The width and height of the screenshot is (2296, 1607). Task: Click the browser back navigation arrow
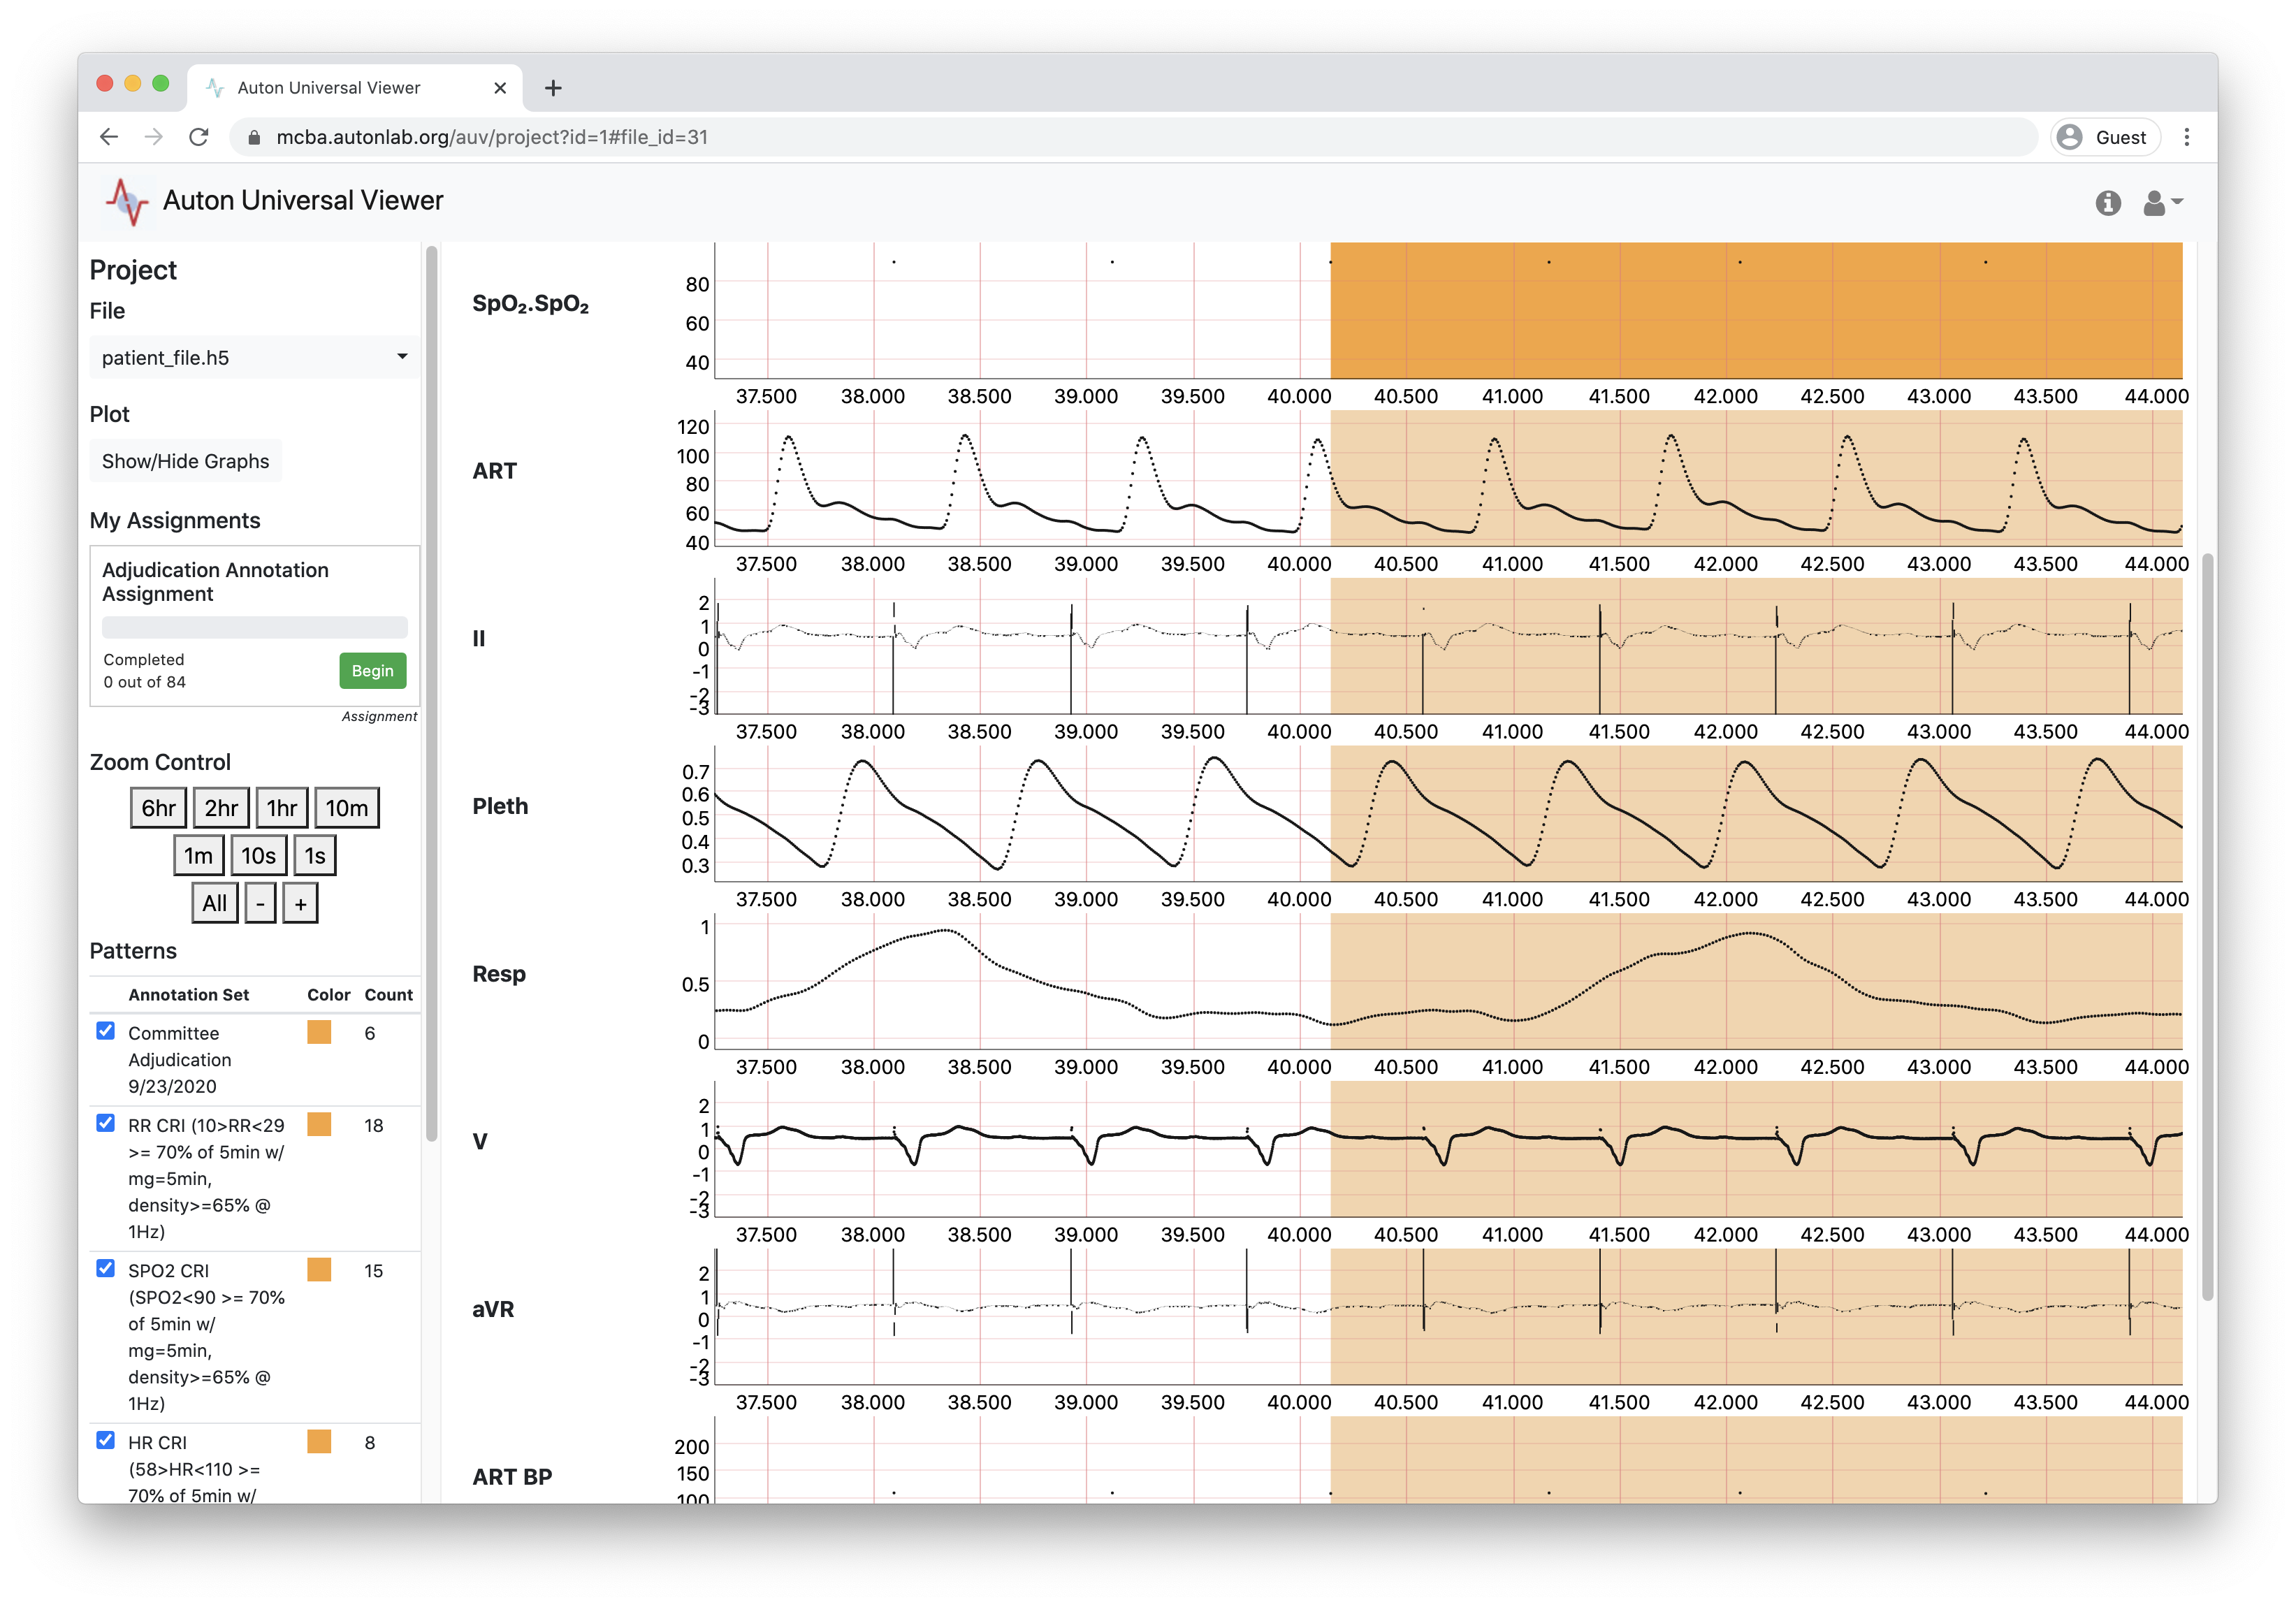point(110,136)
